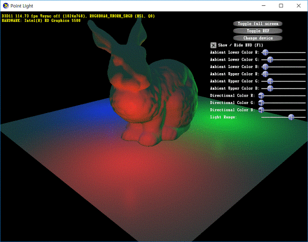Click the Point Light window title text
Screen dimensions: 308x242
[x=22, y=6]
